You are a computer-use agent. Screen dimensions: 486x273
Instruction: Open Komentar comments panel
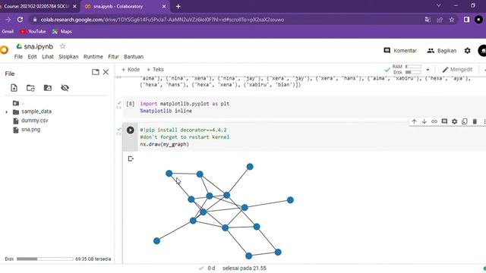[x=400, y=51]
